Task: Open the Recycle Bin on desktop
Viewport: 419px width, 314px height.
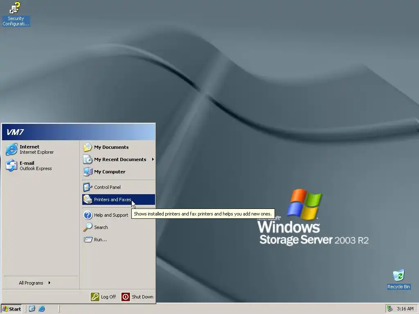Action: (399, 279)
